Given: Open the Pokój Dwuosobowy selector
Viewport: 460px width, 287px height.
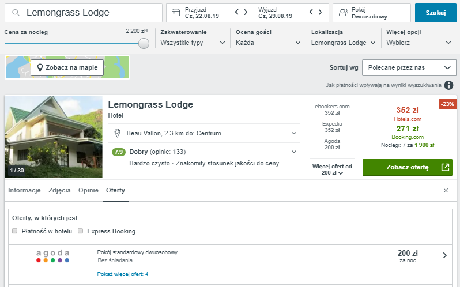Looking at the screenshot, I should pyautogui.click(x=372, y=13).
